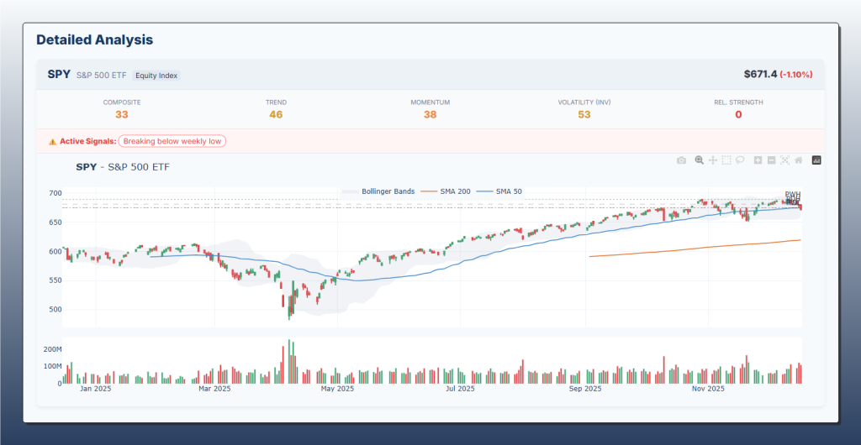This screenshot has width=861, height=445.
Task: Click the Active Signals label
Action: tap(87, 141)
